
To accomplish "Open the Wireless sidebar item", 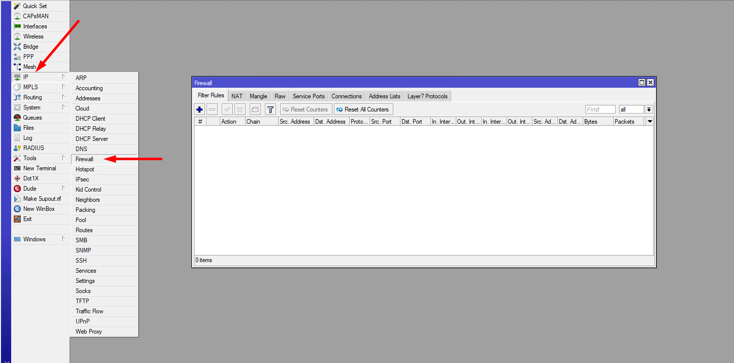I will click(41, 37).
